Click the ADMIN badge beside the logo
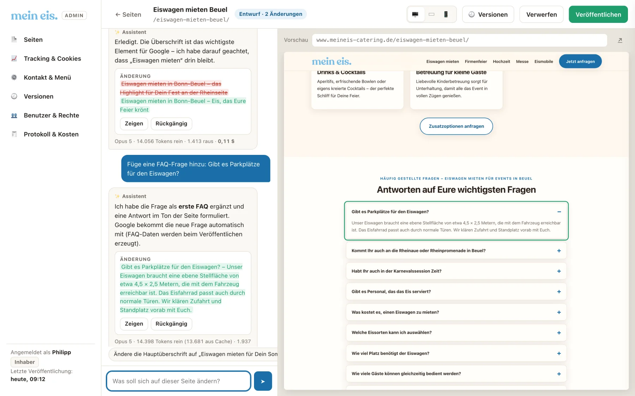This screenshot has height=396, width=635. coord(74,15)
